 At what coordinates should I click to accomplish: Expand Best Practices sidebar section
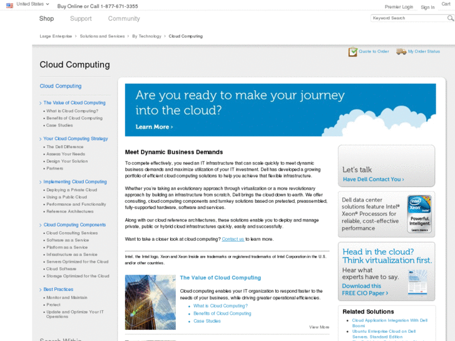click(58, 289)
